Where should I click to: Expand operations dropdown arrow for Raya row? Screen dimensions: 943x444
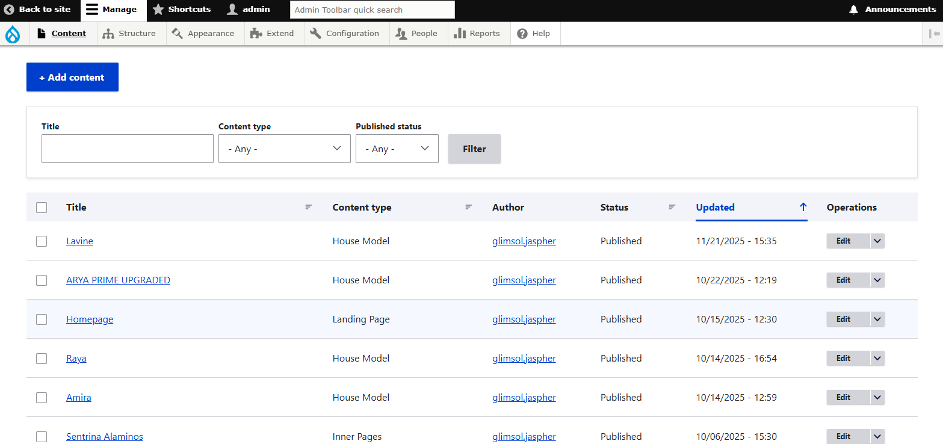877,359
